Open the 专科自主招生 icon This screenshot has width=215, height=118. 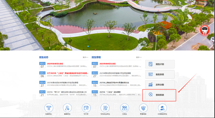[105, 108]
